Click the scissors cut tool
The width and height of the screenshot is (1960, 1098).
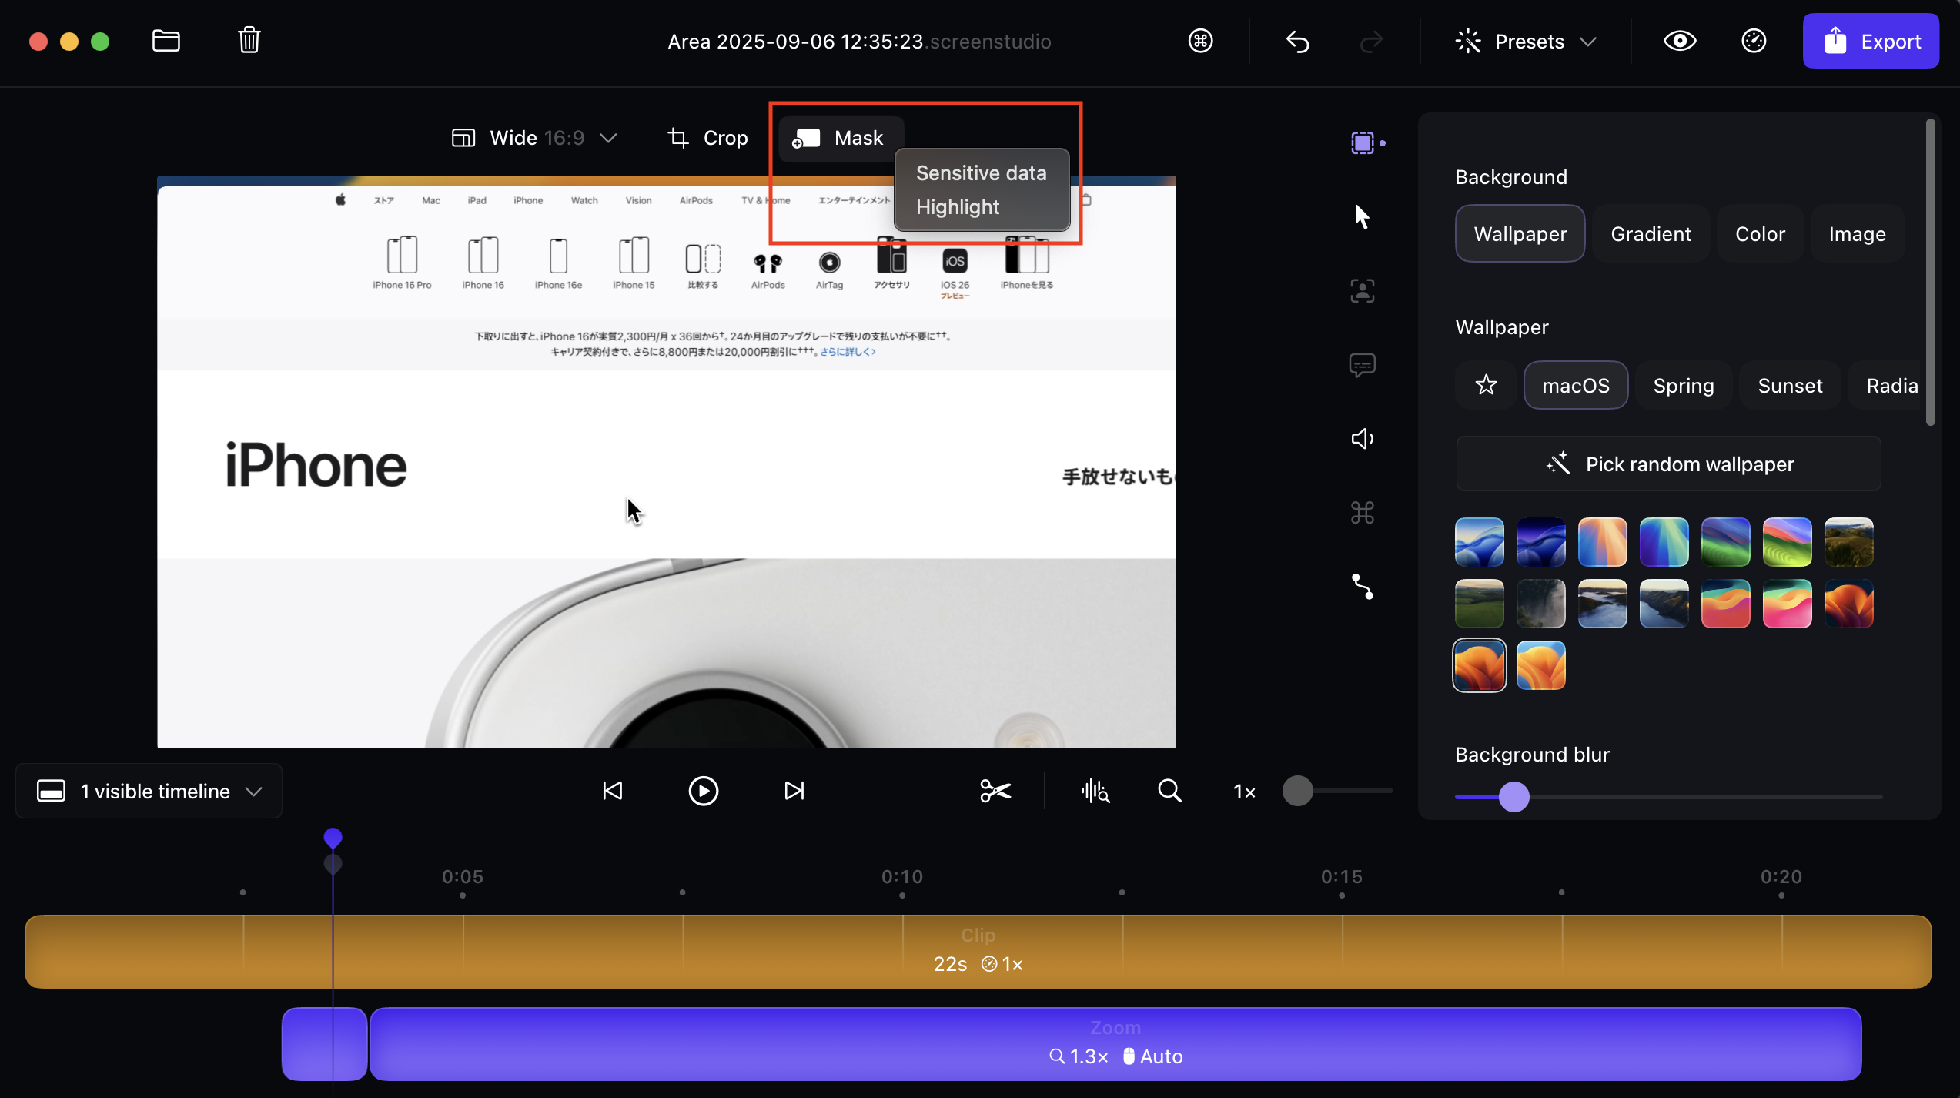click(995, 791)
